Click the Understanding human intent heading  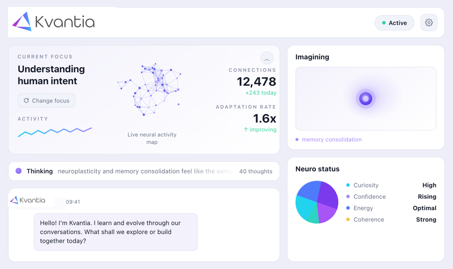coord(51,75)
